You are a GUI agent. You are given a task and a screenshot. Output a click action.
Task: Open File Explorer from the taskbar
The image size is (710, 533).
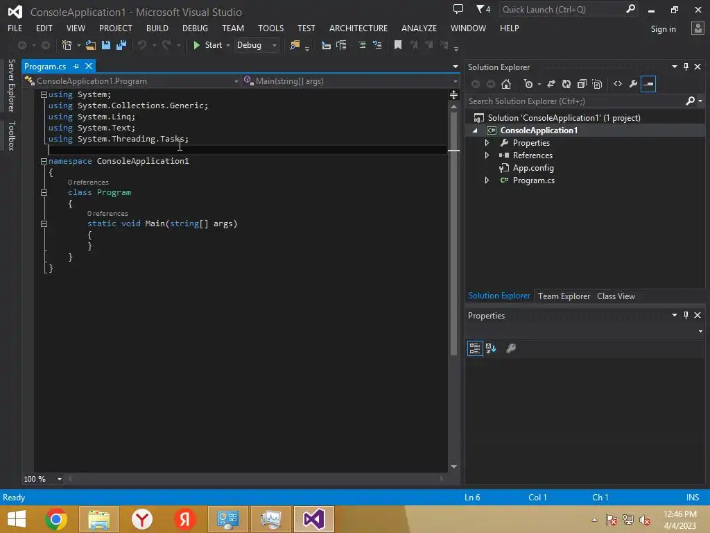[x=99, y=519]
